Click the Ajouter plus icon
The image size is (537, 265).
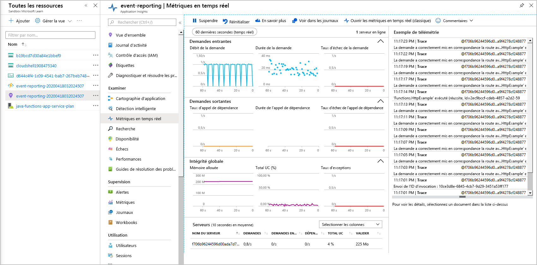11,21
